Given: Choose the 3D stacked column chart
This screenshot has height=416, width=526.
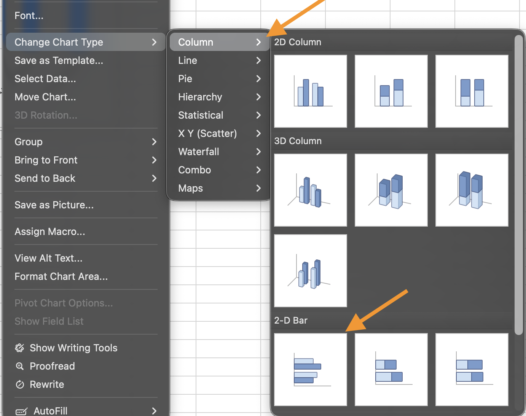Looking at the screenshot, I should 391,190.
